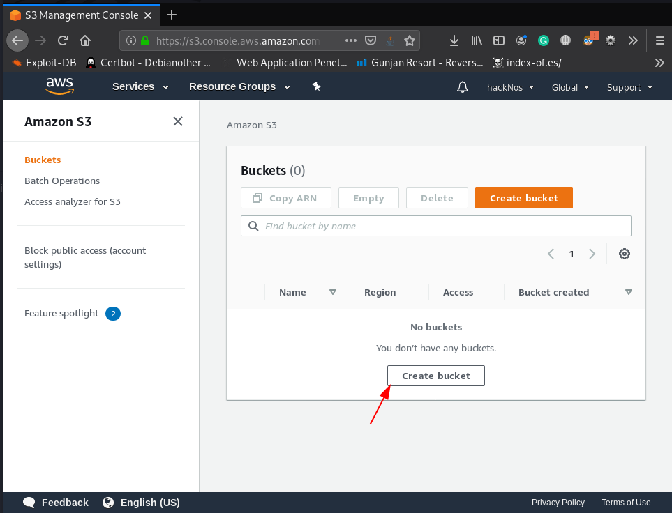Save page to Pocket

(x=371, y=40)
